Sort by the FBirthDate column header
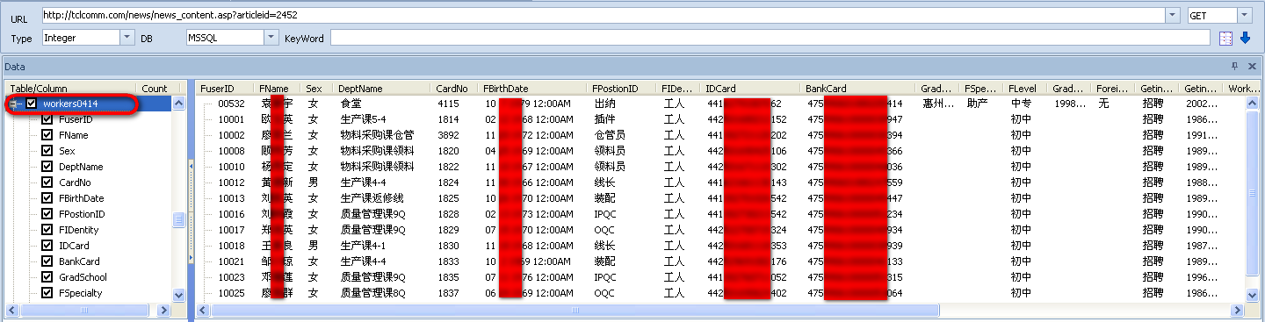Image resolution: width=1265 pixels, height=322 pixels. click(532, 89)
